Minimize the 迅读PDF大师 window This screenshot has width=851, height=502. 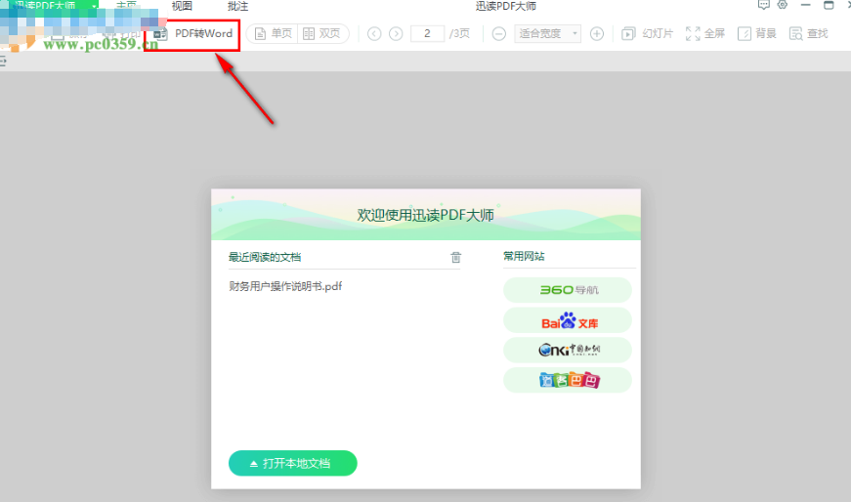click(805, 5)
